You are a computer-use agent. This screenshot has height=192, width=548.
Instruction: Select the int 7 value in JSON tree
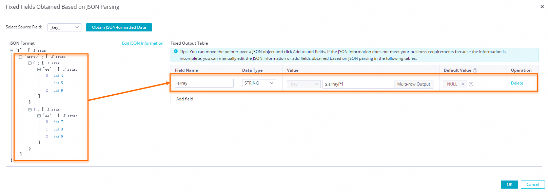(x=58, y=122)
